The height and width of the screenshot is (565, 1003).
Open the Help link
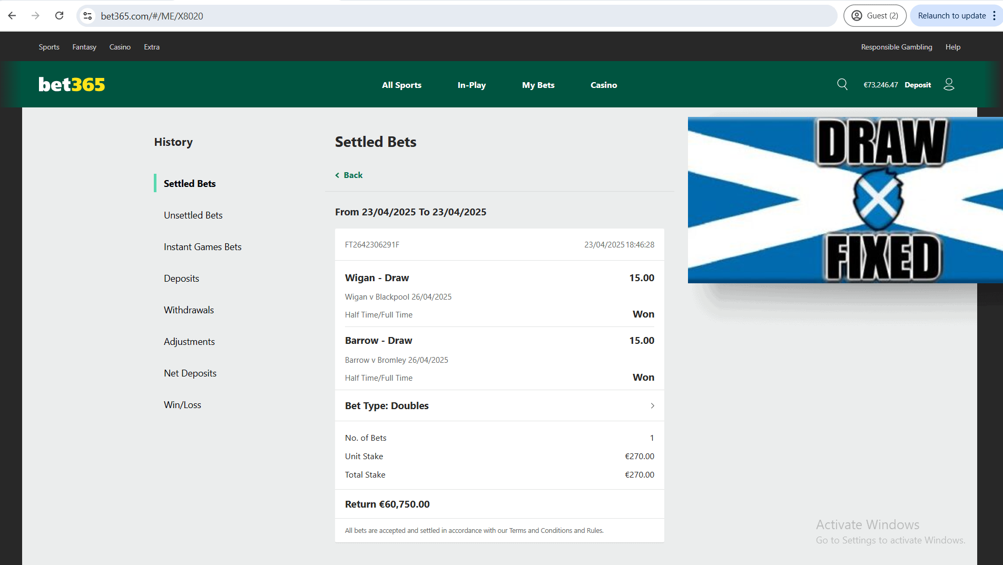pos(953,47)
